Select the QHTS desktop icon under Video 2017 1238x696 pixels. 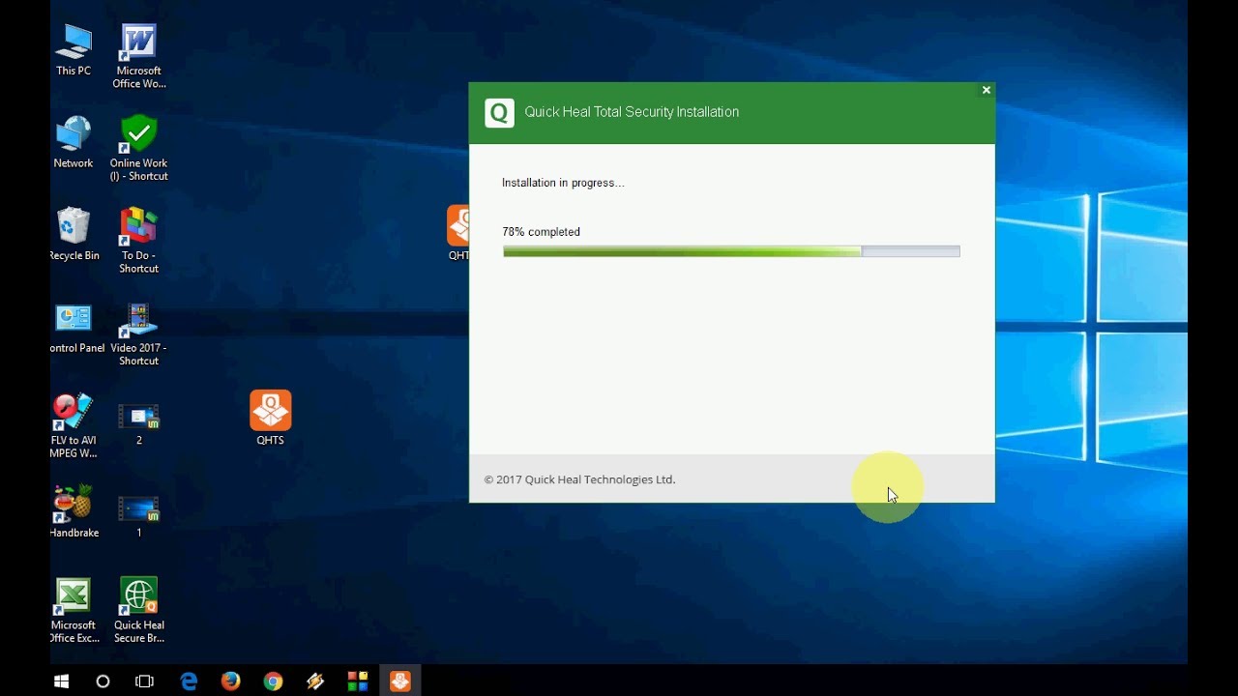tap(270, 418)
